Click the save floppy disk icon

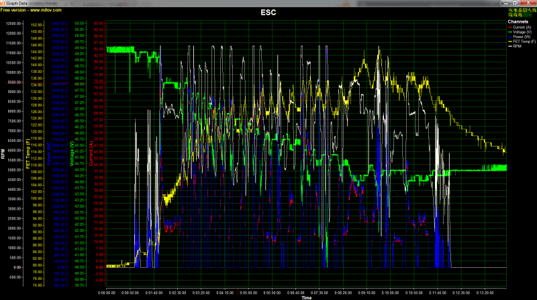[524, 11]
